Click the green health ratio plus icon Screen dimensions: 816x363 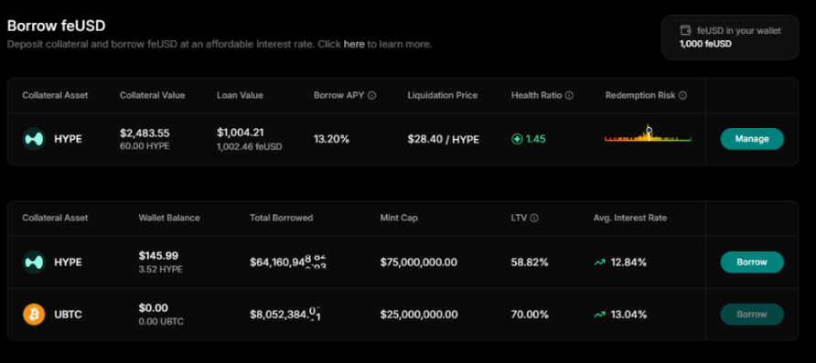click(x=517, y=139)
